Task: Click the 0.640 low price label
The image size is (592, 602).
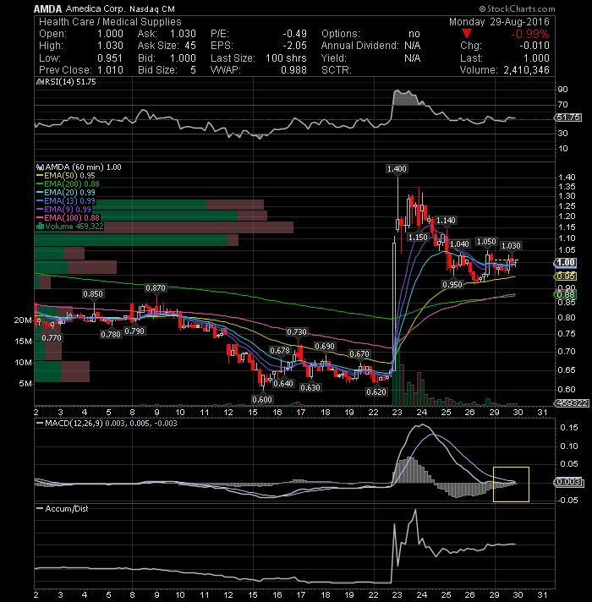Action: pos(283,383)
